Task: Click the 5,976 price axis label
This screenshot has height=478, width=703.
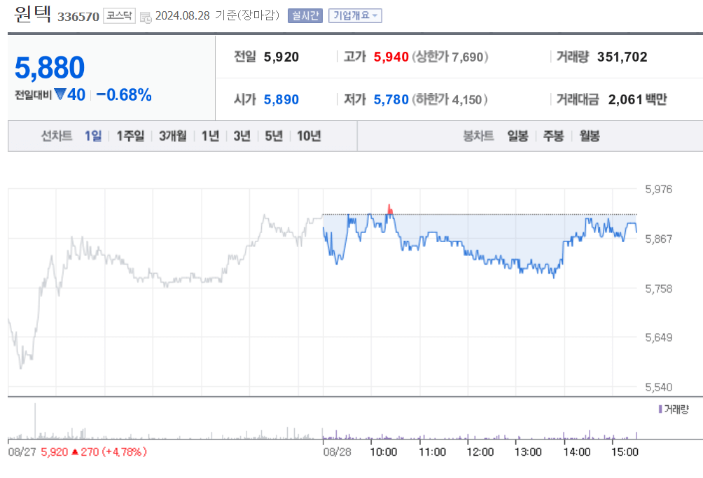Action: click(x=659, y=189)
